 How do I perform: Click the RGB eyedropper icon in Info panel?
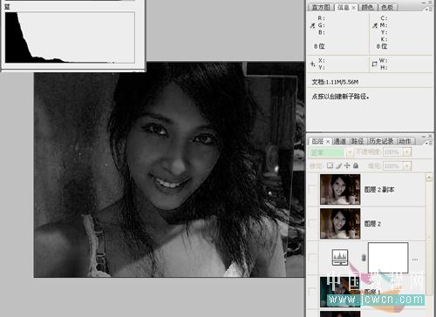click(x=312, y=25)
